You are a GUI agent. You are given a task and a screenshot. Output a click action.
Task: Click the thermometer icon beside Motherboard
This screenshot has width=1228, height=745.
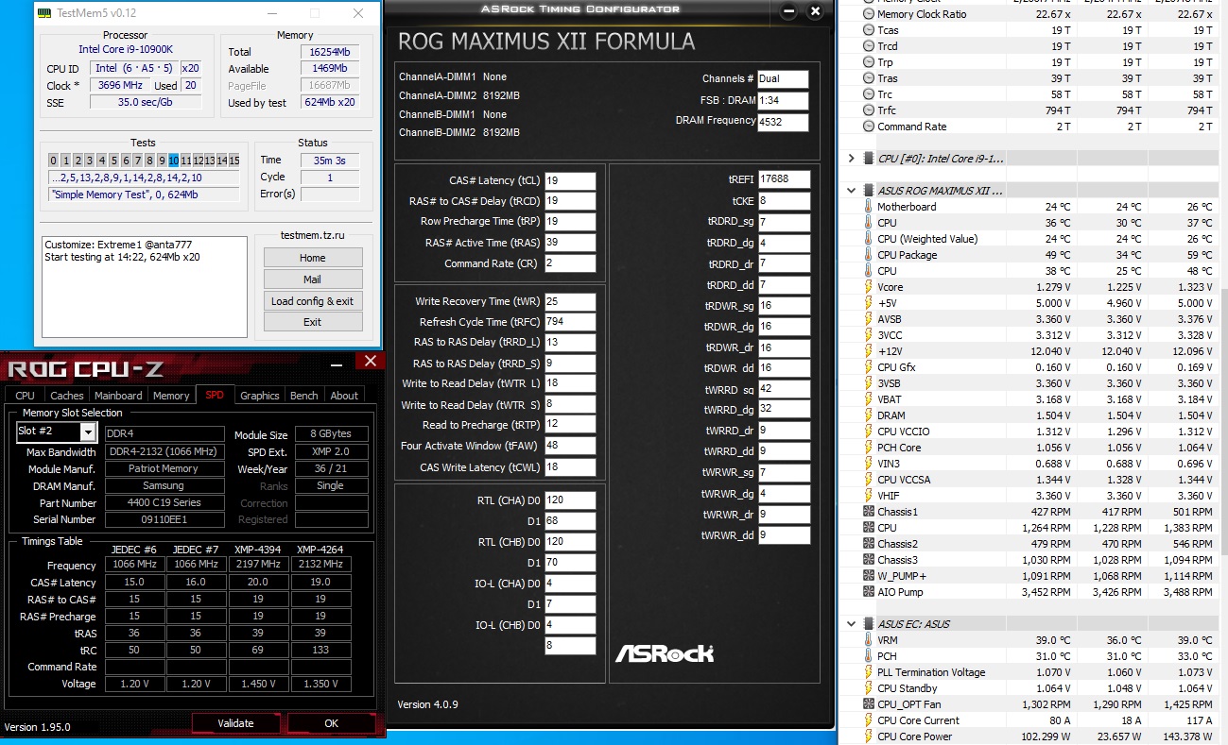point(869,207)
